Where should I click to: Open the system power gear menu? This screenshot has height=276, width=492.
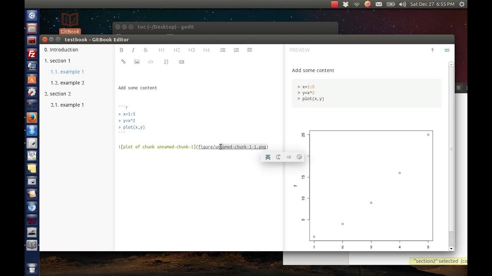(x=462, y=4)
